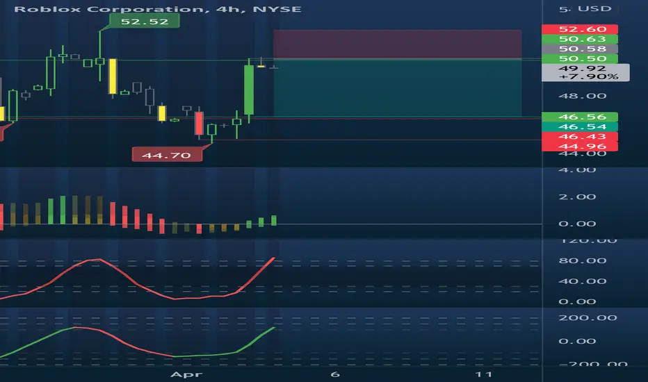Click the 6 date label on the time axis
648x382 pixels.
pyautogui.click(x=335, y=374)
